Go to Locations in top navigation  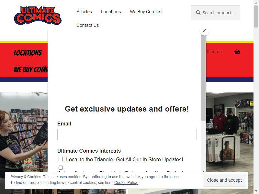(x=111, y=12)
